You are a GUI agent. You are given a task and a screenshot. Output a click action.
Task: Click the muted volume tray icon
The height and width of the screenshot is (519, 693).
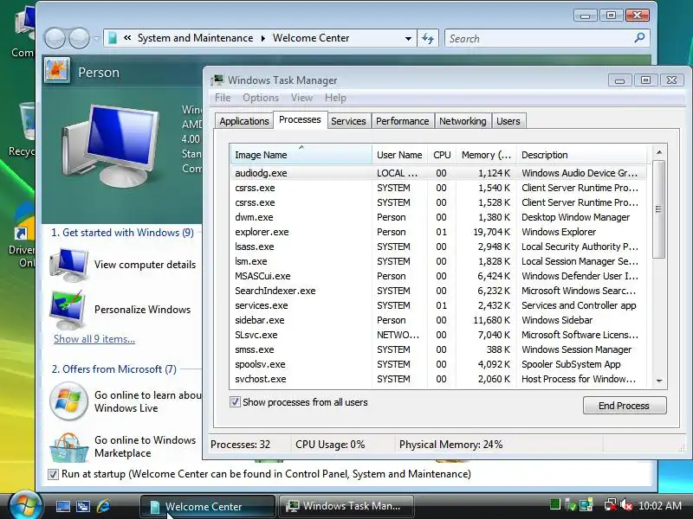(626, 504)
